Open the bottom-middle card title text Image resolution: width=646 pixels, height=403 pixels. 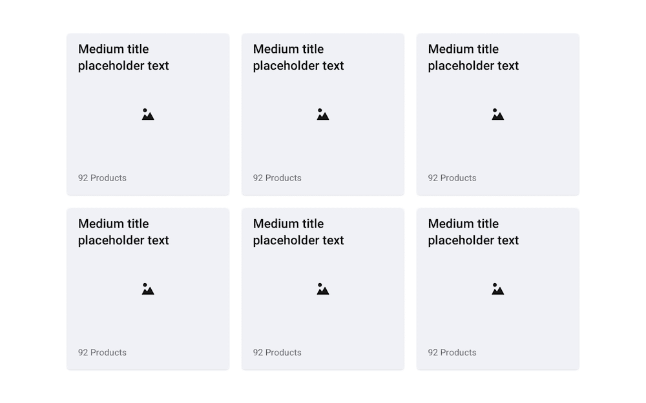(298, 232)
